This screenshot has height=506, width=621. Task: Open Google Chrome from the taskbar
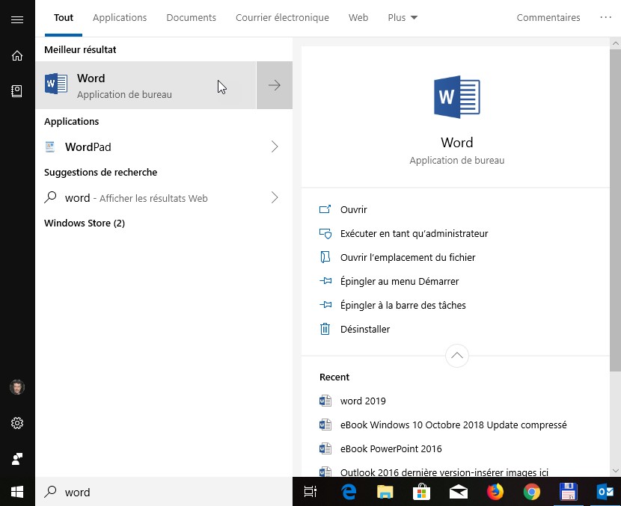coord(531,492)
